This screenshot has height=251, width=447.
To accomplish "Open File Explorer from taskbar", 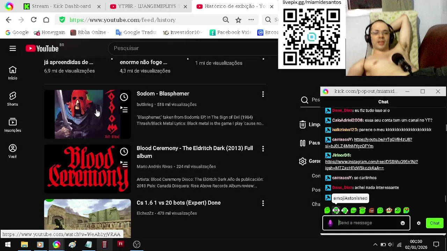I will coord(24,245).
